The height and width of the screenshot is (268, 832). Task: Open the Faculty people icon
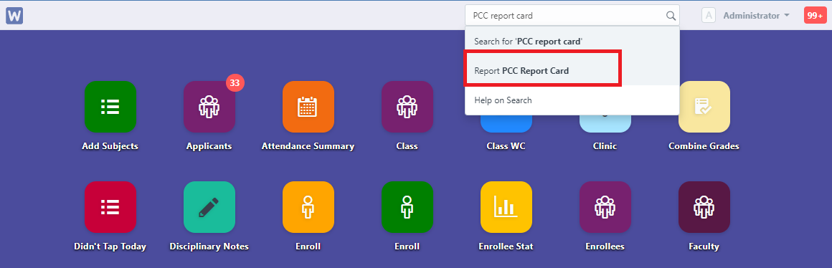(x=704, y=207)
